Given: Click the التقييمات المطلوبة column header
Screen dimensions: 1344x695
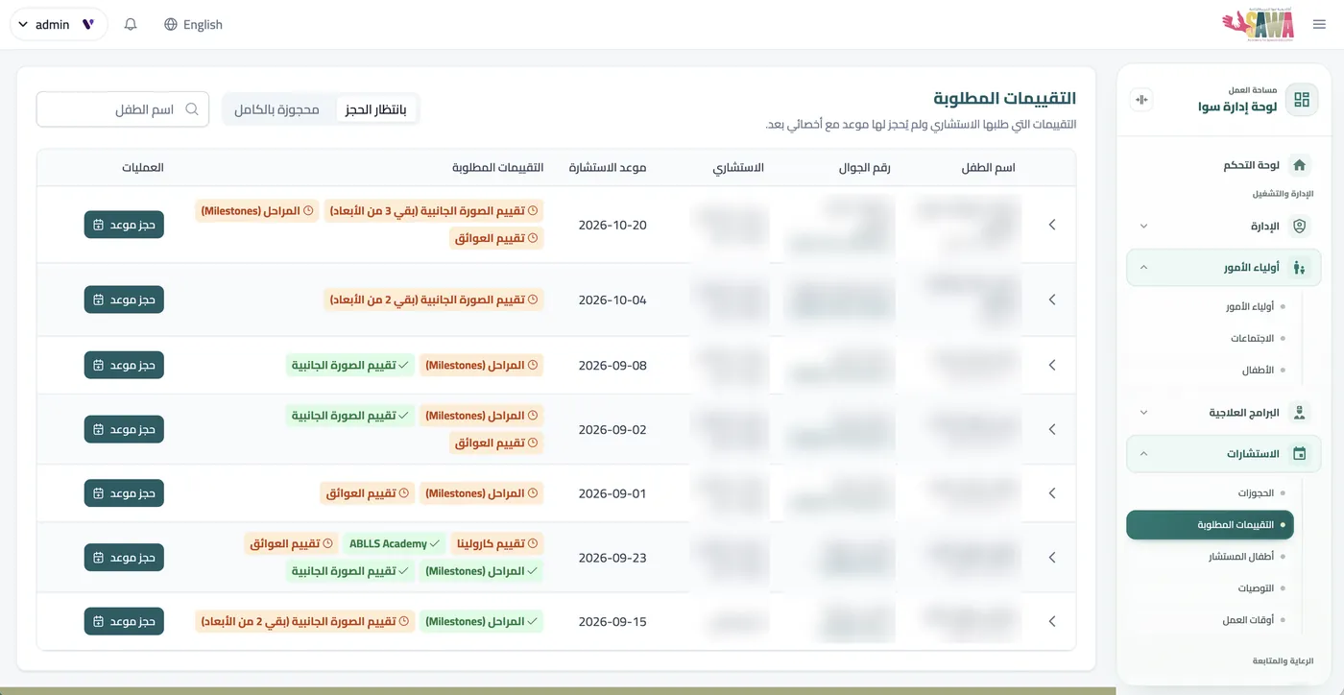Looking at the screenshot, I should (x=498, y=167).
